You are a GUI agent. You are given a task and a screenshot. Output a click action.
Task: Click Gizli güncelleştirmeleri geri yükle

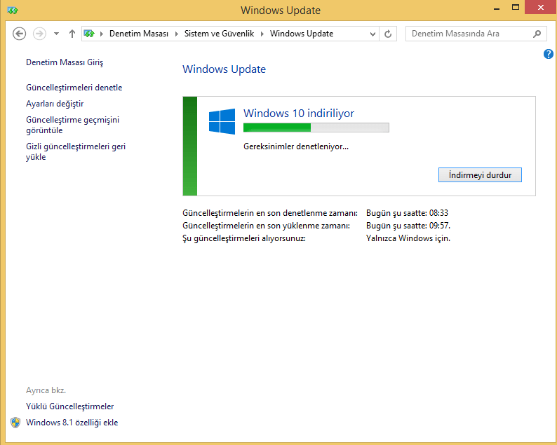coord(76,151)
